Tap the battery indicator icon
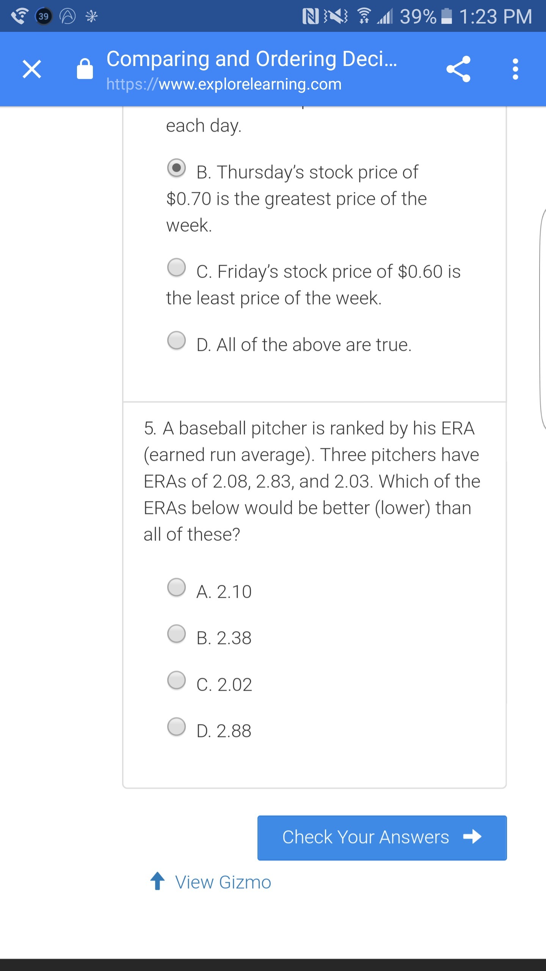 (x=447, y=16)
